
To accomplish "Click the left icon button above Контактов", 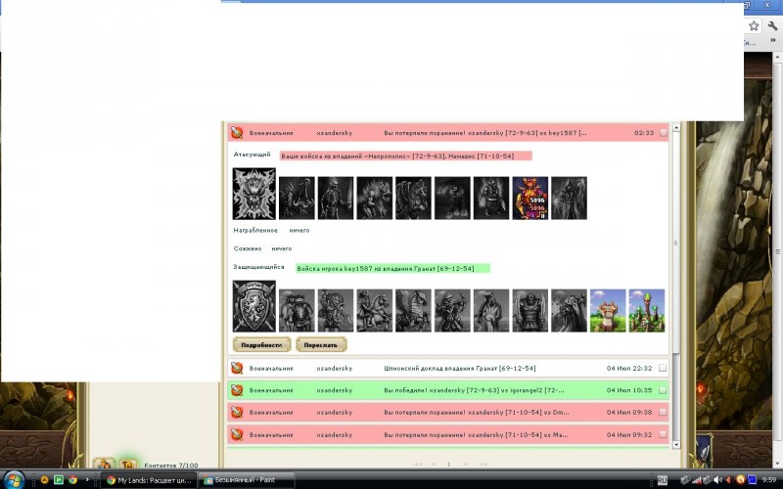I will pos(105,464).
